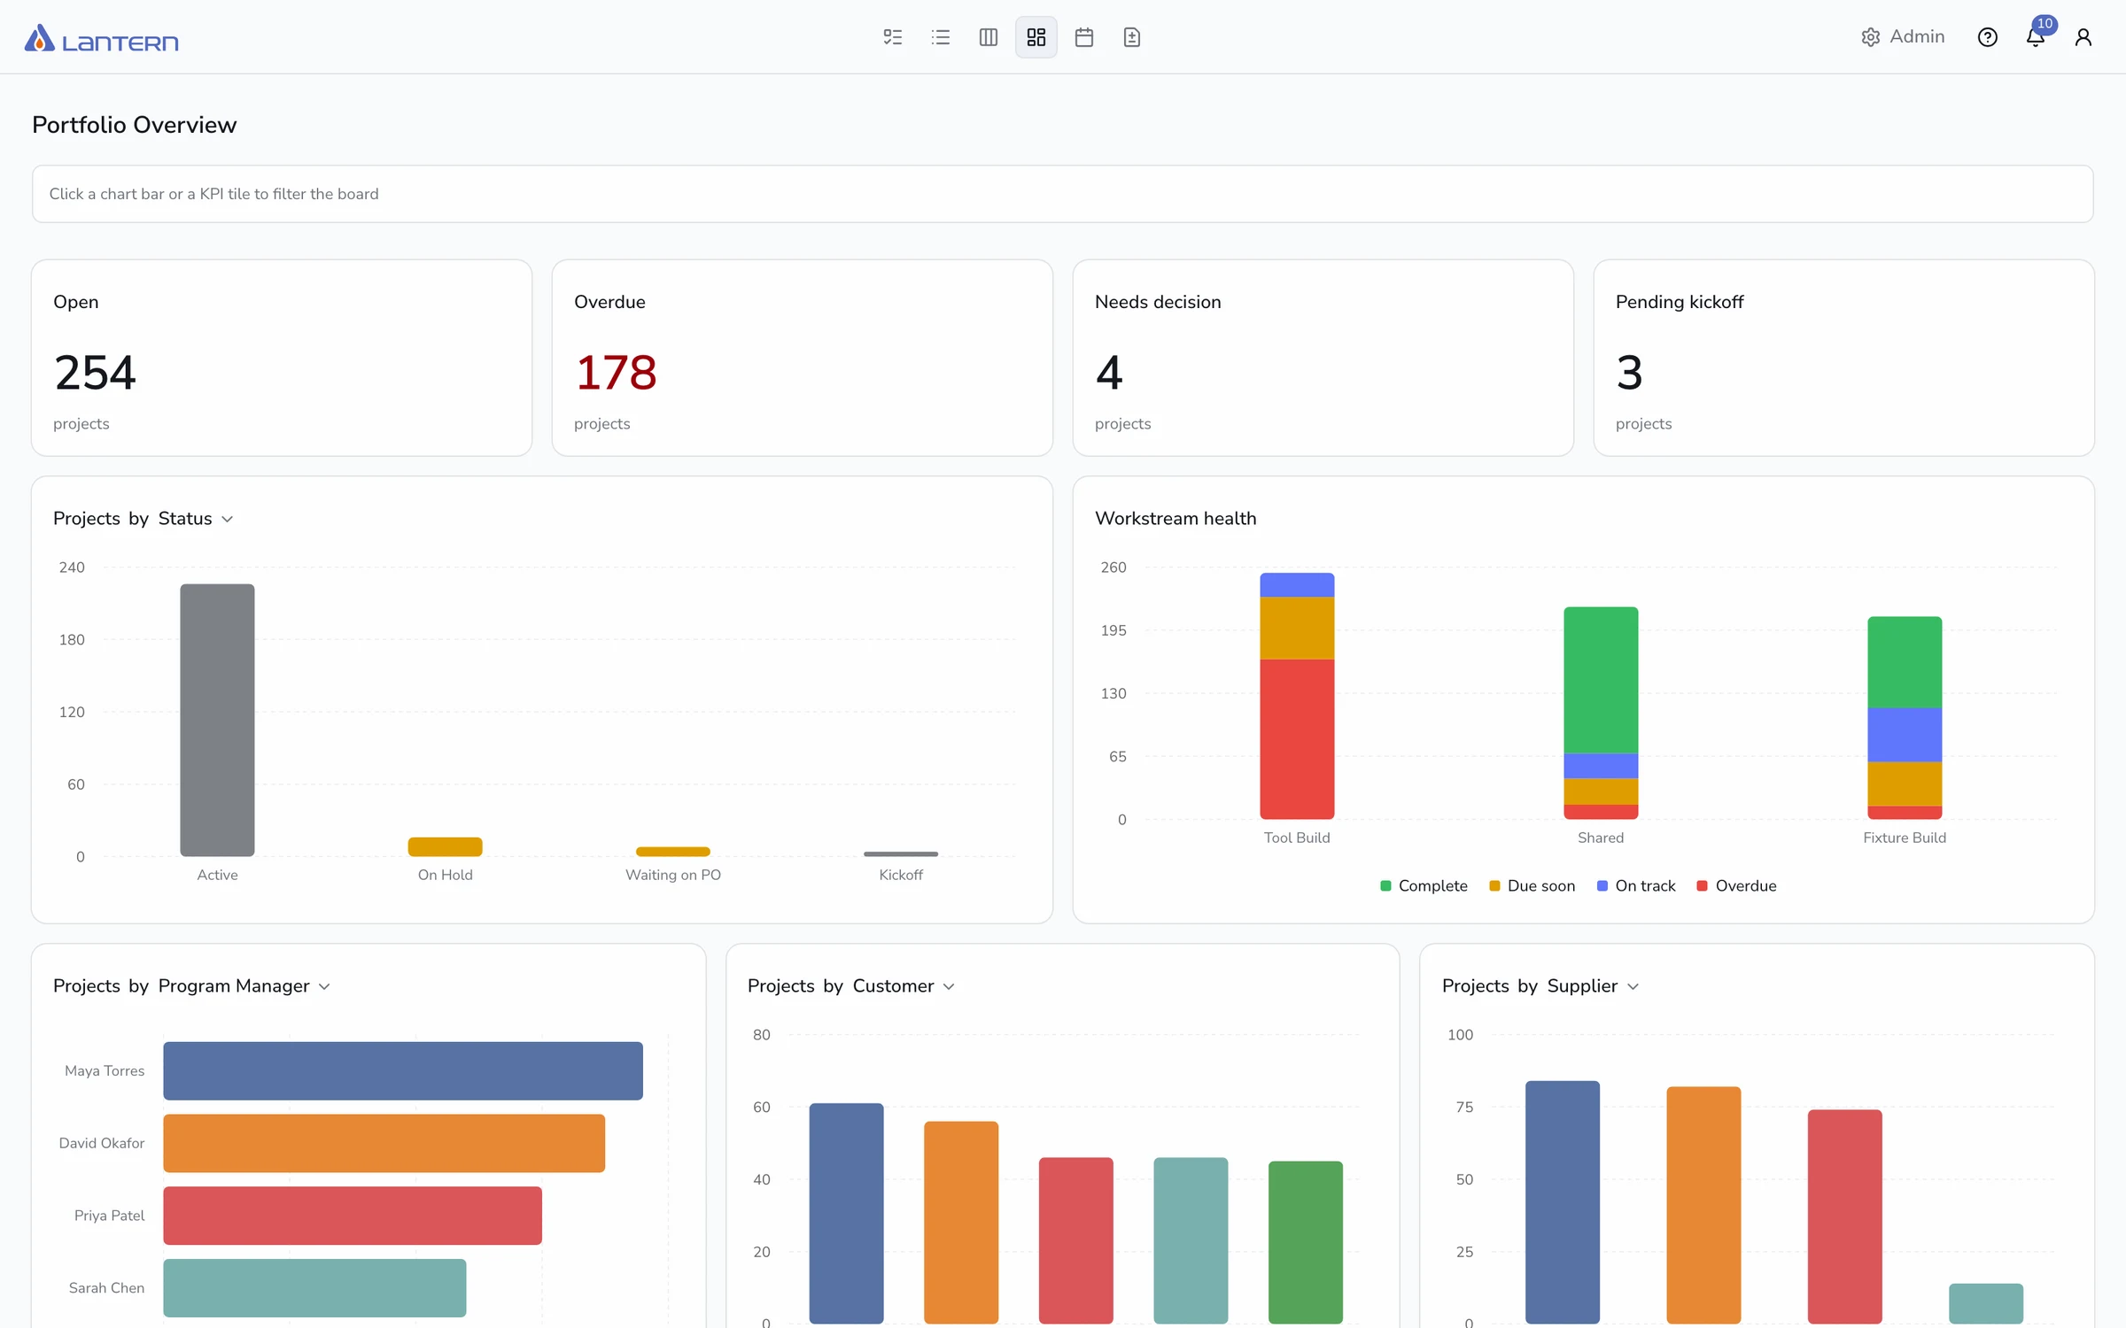Open the report document icon

[x=1132, y=37]
